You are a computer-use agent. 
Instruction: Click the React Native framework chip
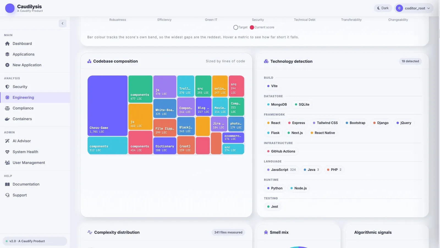click(323, 133)
